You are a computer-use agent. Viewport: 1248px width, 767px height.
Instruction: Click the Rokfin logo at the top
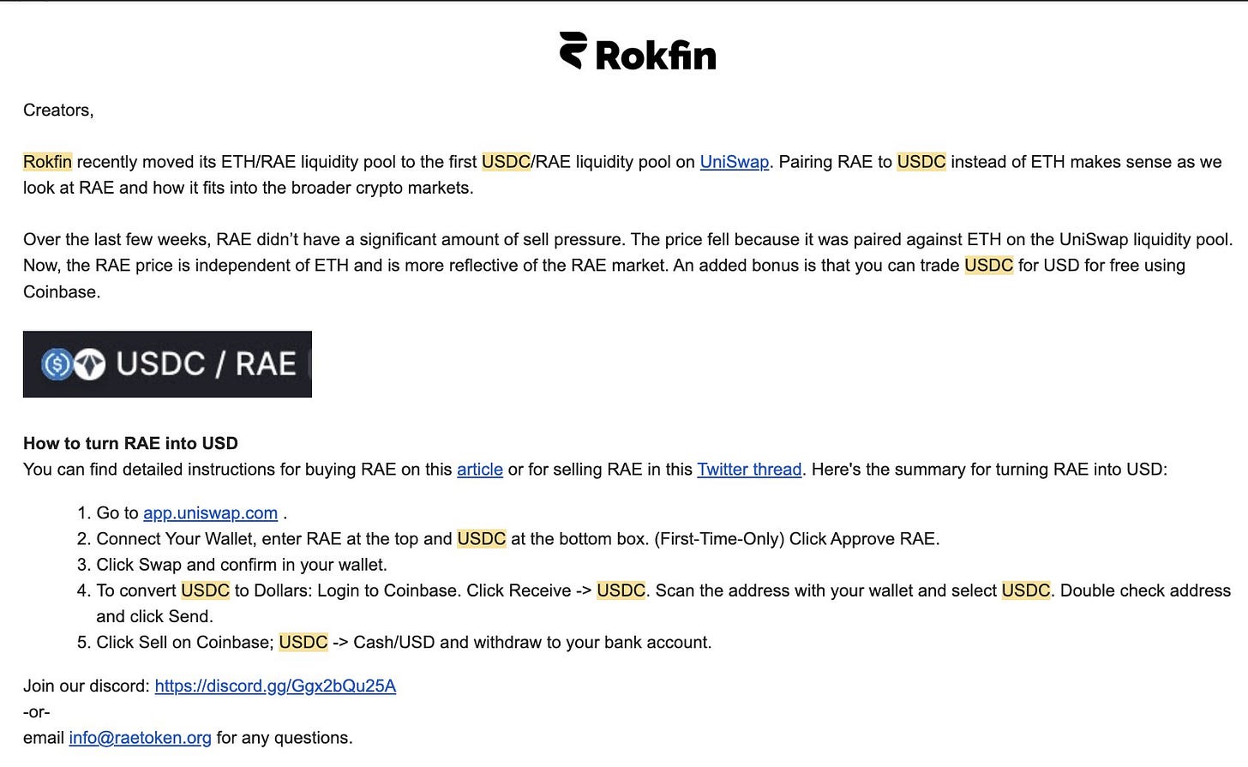637,51
